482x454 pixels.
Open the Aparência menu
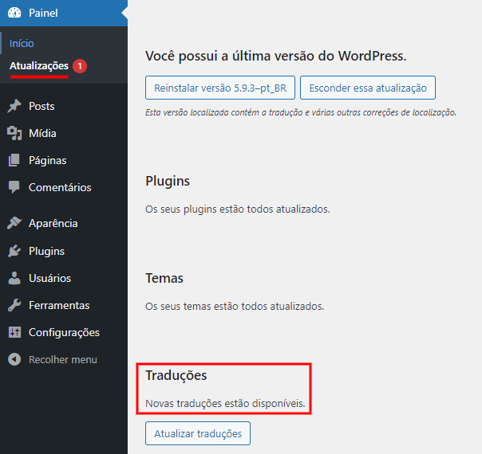coord(64,223)
